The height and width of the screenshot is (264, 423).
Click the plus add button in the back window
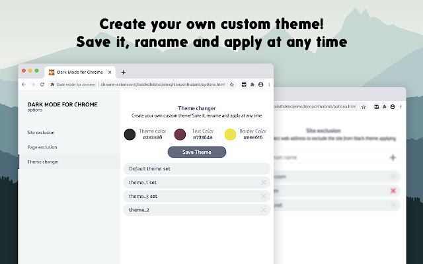393,158
